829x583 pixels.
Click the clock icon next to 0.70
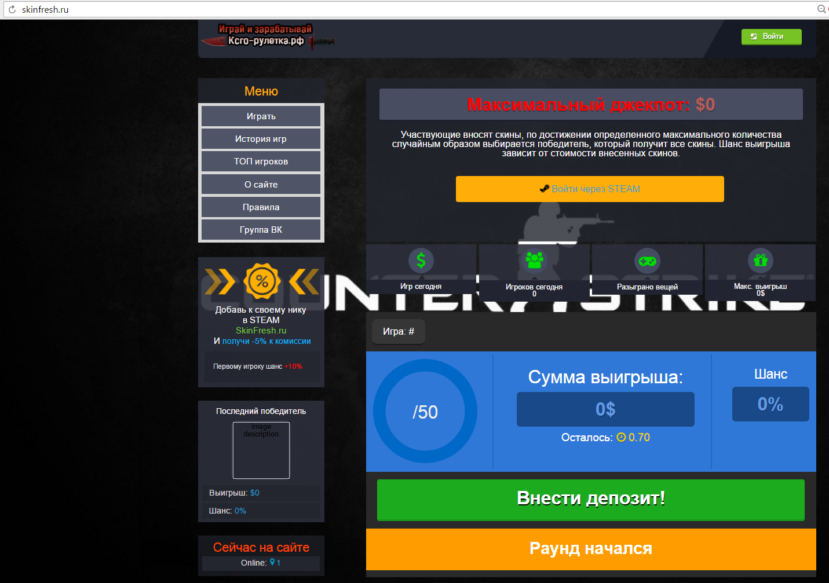[x=621, y=437]
